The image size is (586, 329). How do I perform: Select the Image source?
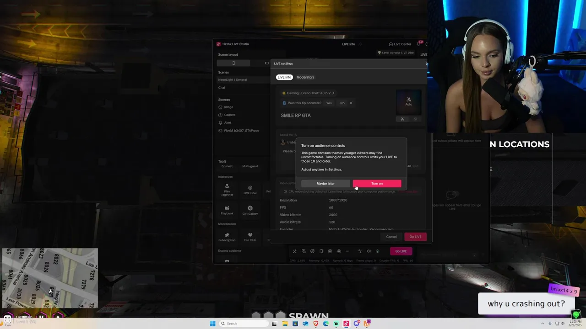click(226, 107)
